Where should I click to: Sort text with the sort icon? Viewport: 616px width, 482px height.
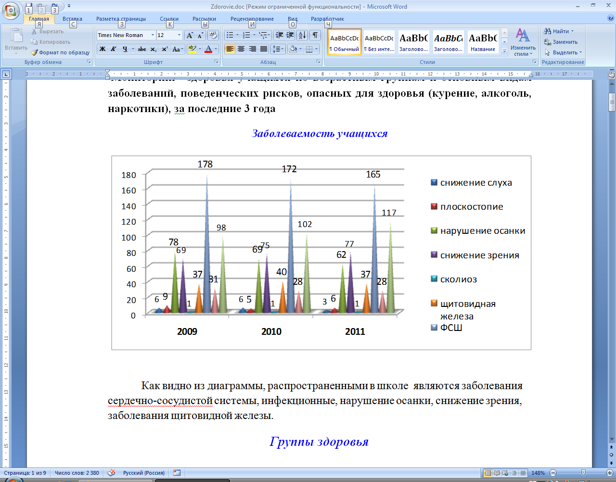(x=302, y=35)
